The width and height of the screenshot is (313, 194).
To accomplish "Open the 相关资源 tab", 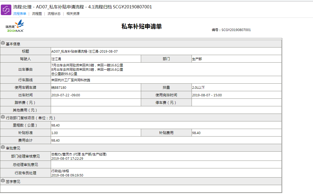I will 73,14.
